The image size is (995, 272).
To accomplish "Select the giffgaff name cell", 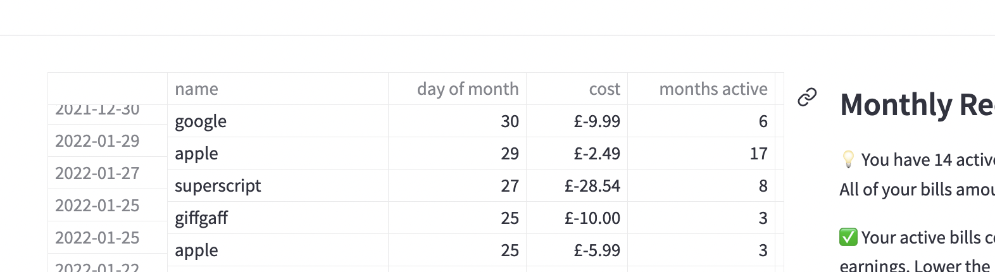I will tap(278, 218).
